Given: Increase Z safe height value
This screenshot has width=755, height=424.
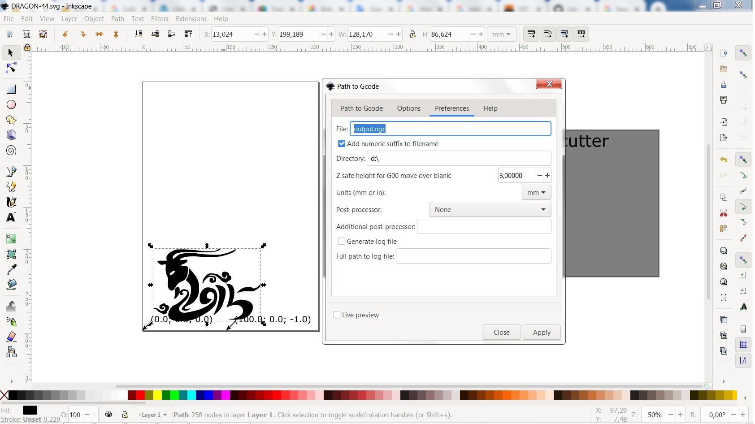Looking at the screenshot, I should [x=547, y=175].
